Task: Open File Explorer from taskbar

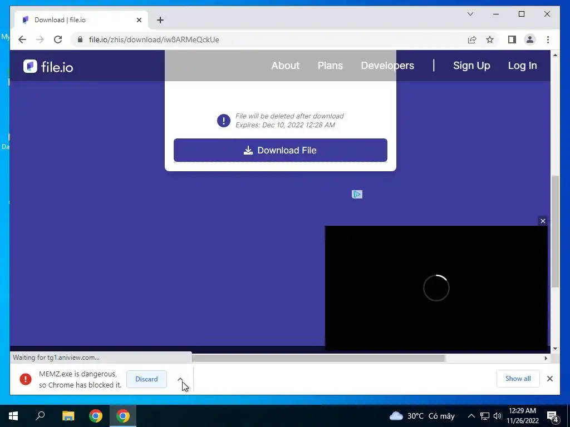Action: click(68, 416)
